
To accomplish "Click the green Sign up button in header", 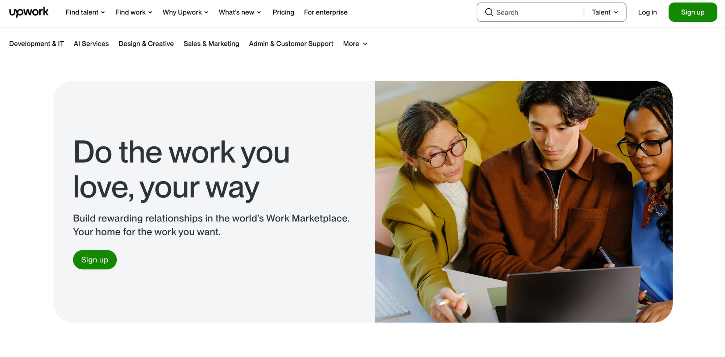I will point(692,12).
